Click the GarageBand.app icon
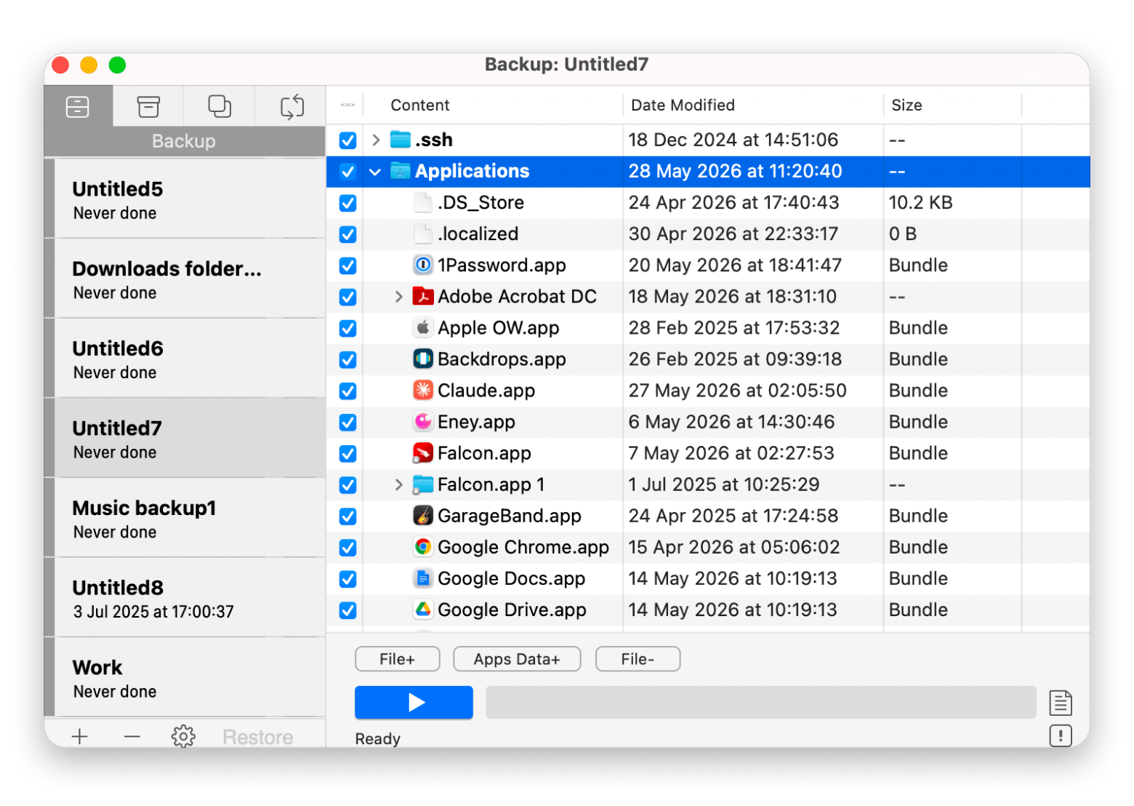The image size is (1134, 806). [x=423, y=515]
